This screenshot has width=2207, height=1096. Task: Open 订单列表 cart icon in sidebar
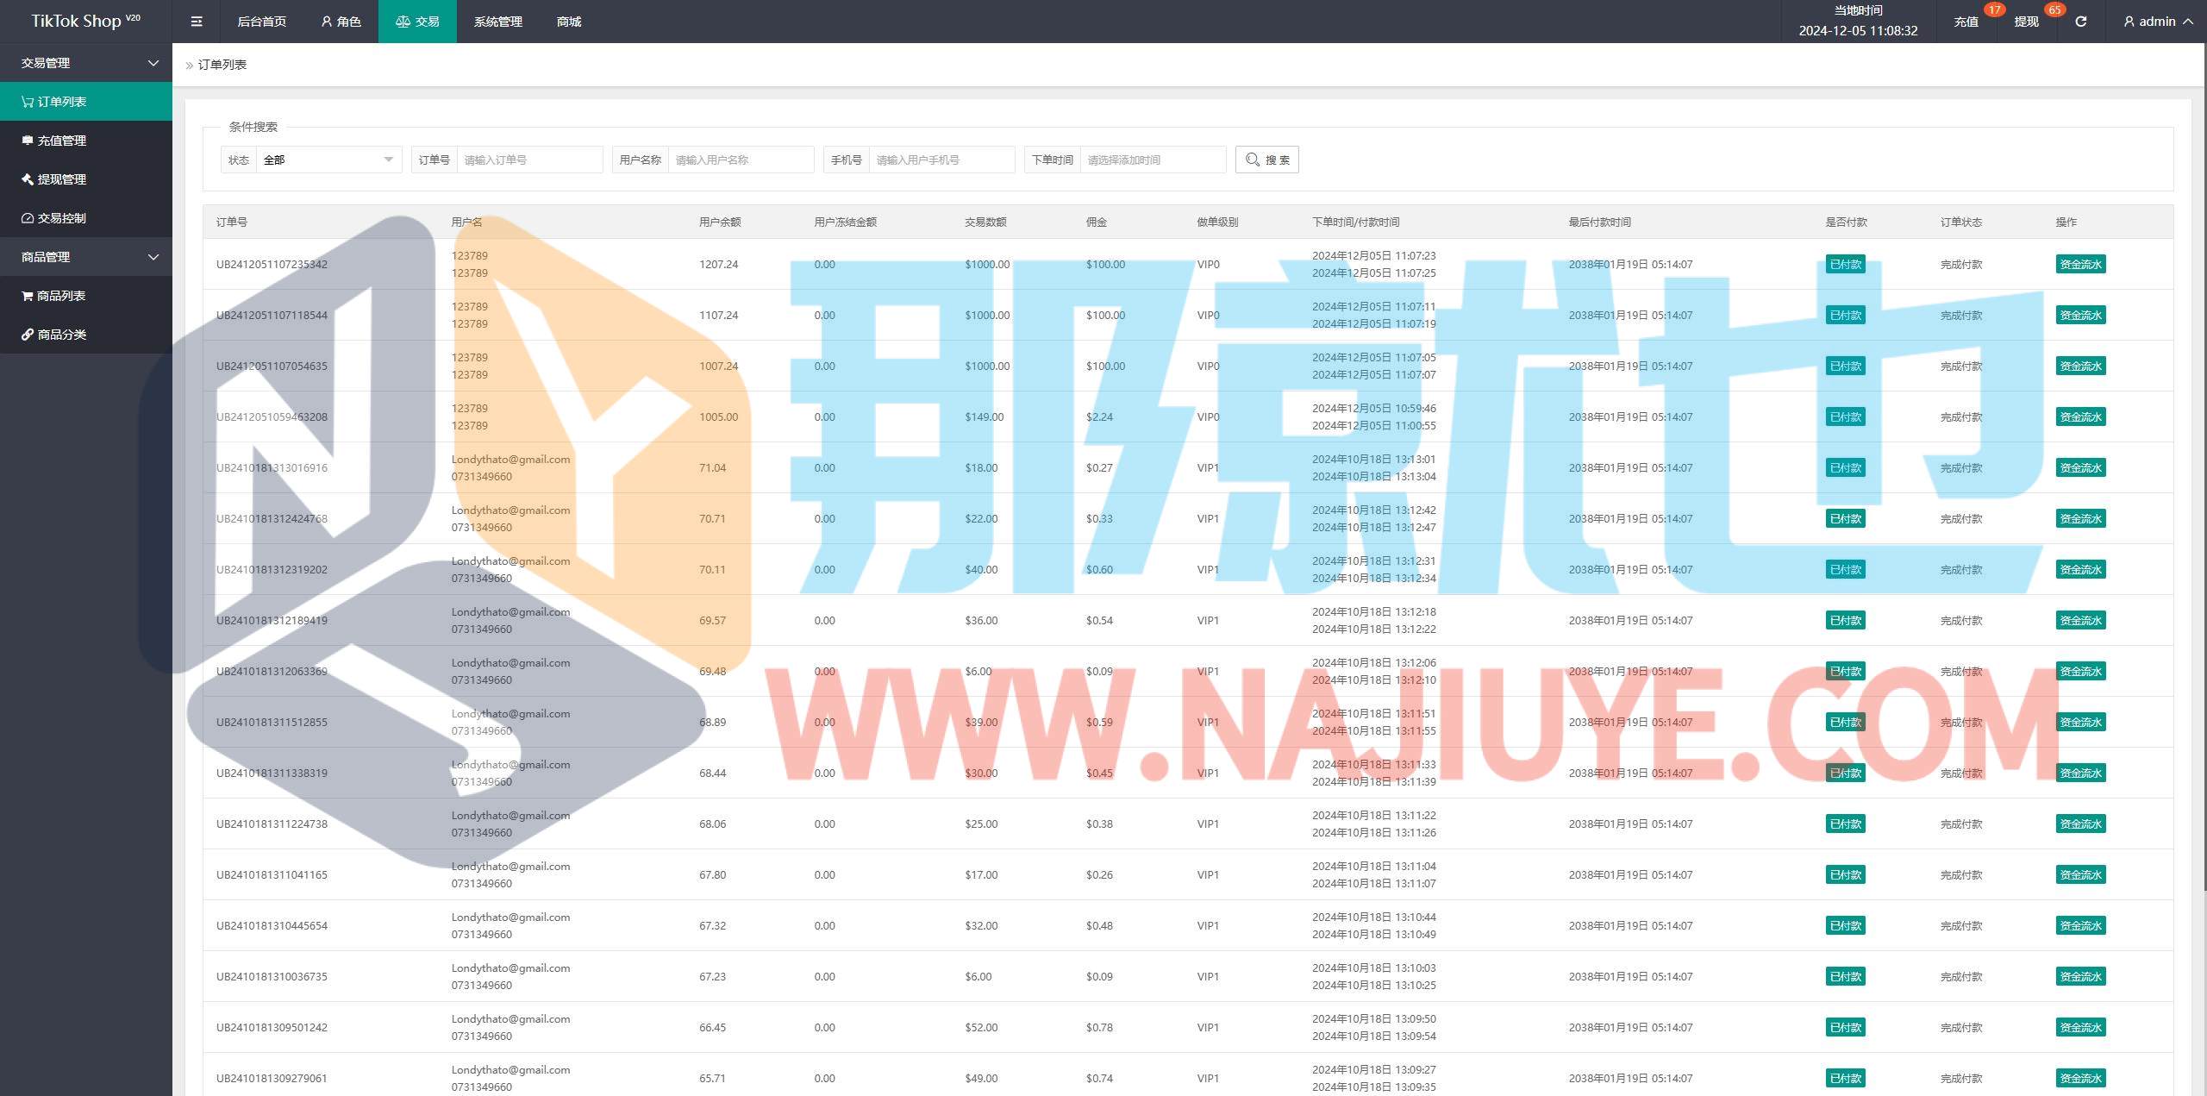(28, 102)
